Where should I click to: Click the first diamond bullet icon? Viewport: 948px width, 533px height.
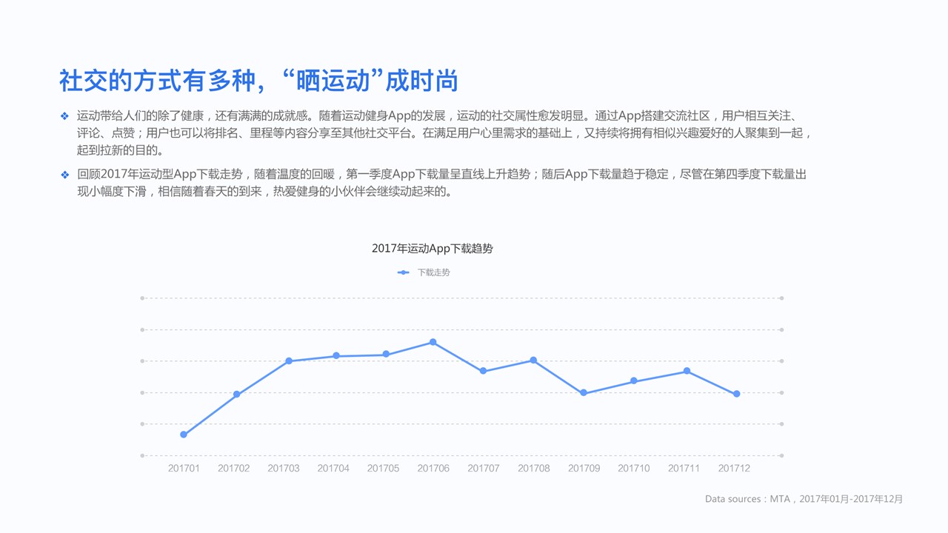coord(64,116)
